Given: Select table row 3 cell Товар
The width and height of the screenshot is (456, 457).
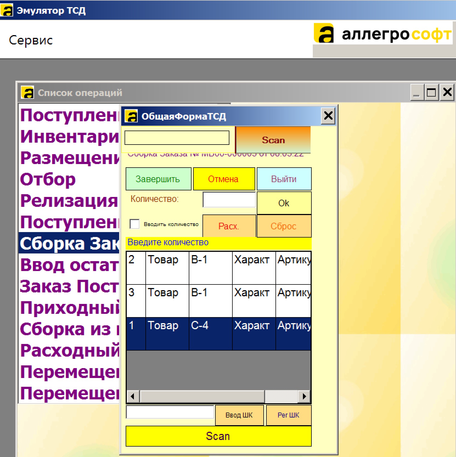Looking at the screenshot, I should pyautogui.click(x=167, y=301).
